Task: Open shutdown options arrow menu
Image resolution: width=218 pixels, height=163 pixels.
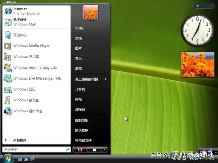Action: coord(104,149)
